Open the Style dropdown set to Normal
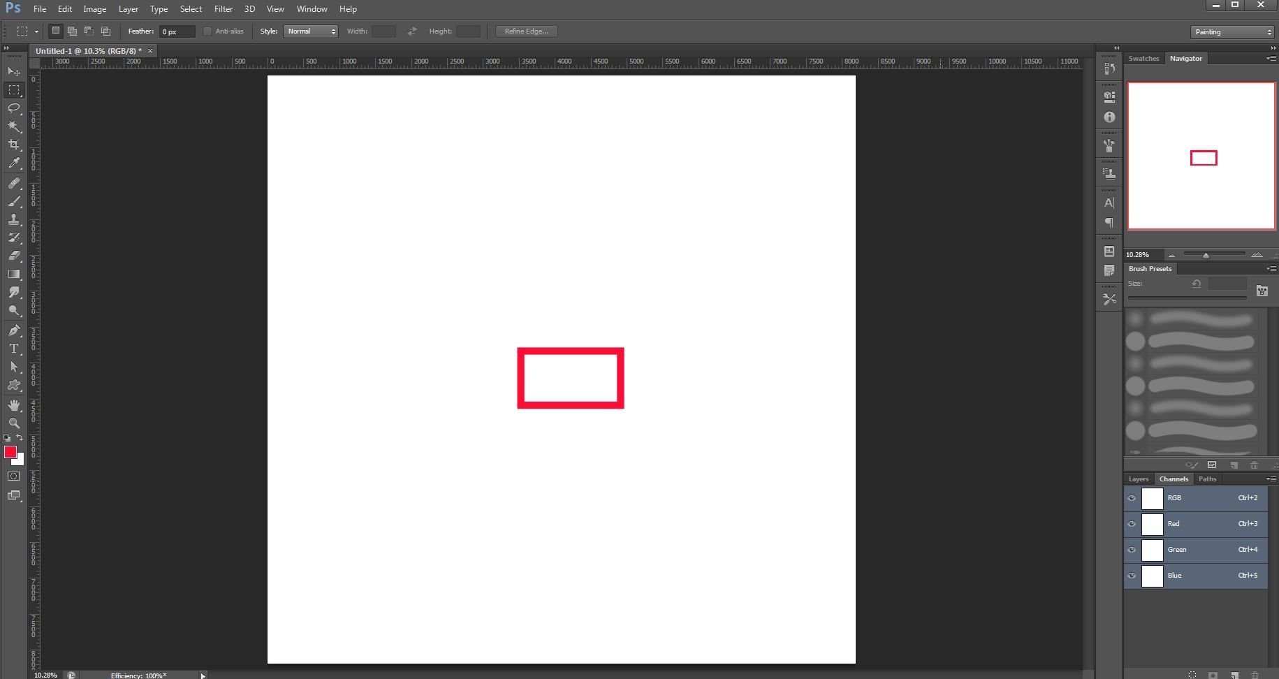The width and height of the screenshot is (1279, 679). coord(311,31)
